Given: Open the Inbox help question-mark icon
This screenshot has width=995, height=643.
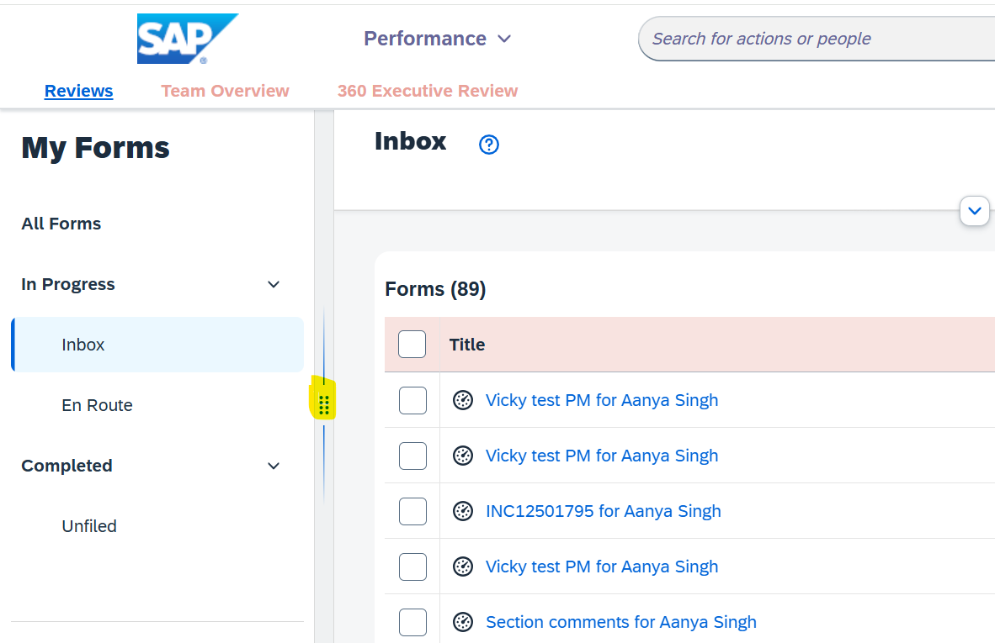Looking at the screenshot, I should (x=488, y=145).
